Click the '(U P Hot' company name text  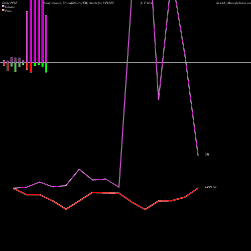(146, 3)
